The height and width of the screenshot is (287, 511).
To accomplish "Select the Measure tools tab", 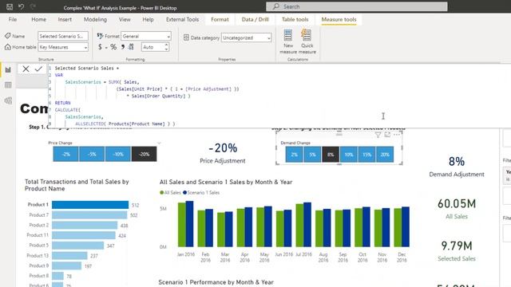I will (339, 19).
